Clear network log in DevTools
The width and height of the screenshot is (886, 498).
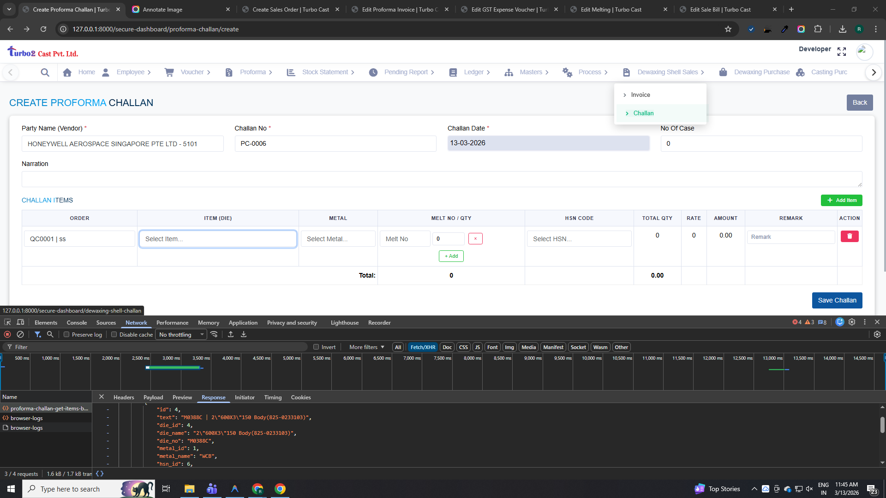pos(20,335)
